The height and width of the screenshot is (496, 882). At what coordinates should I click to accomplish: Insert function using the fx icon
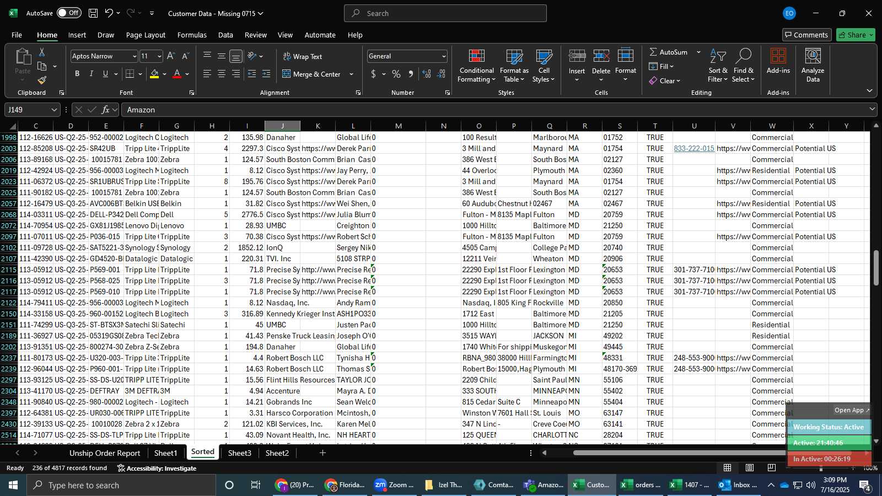(105, 110)
